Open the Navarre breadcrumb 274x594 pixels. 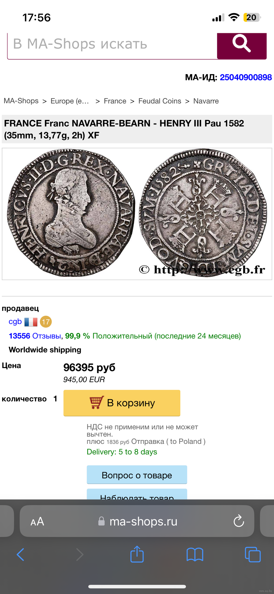[x=206, y=101]
